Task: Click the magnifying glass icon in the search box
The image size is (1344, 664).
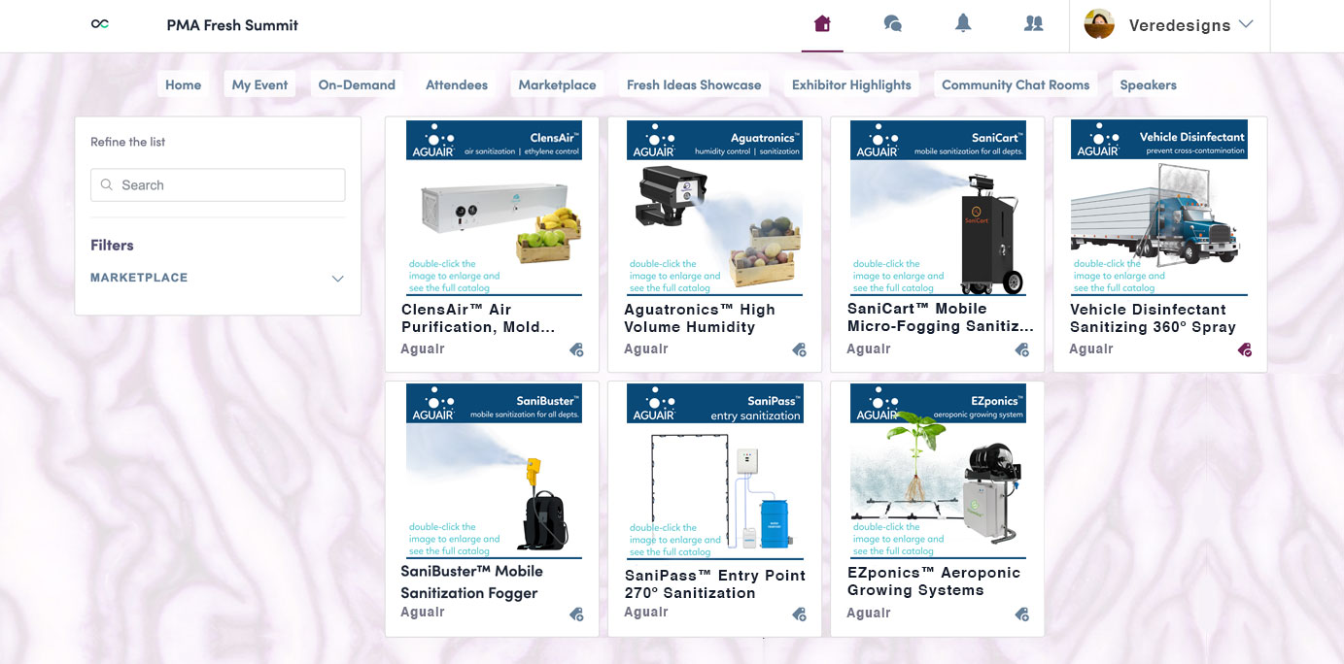Action: tap(106, 184)
